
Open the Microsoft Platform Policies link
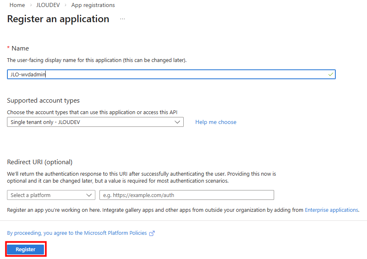click(x=77, y=233)
